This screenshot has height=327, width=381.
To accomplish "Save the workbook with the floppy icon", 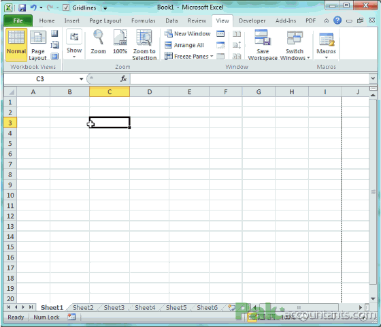I will point(22,7).
